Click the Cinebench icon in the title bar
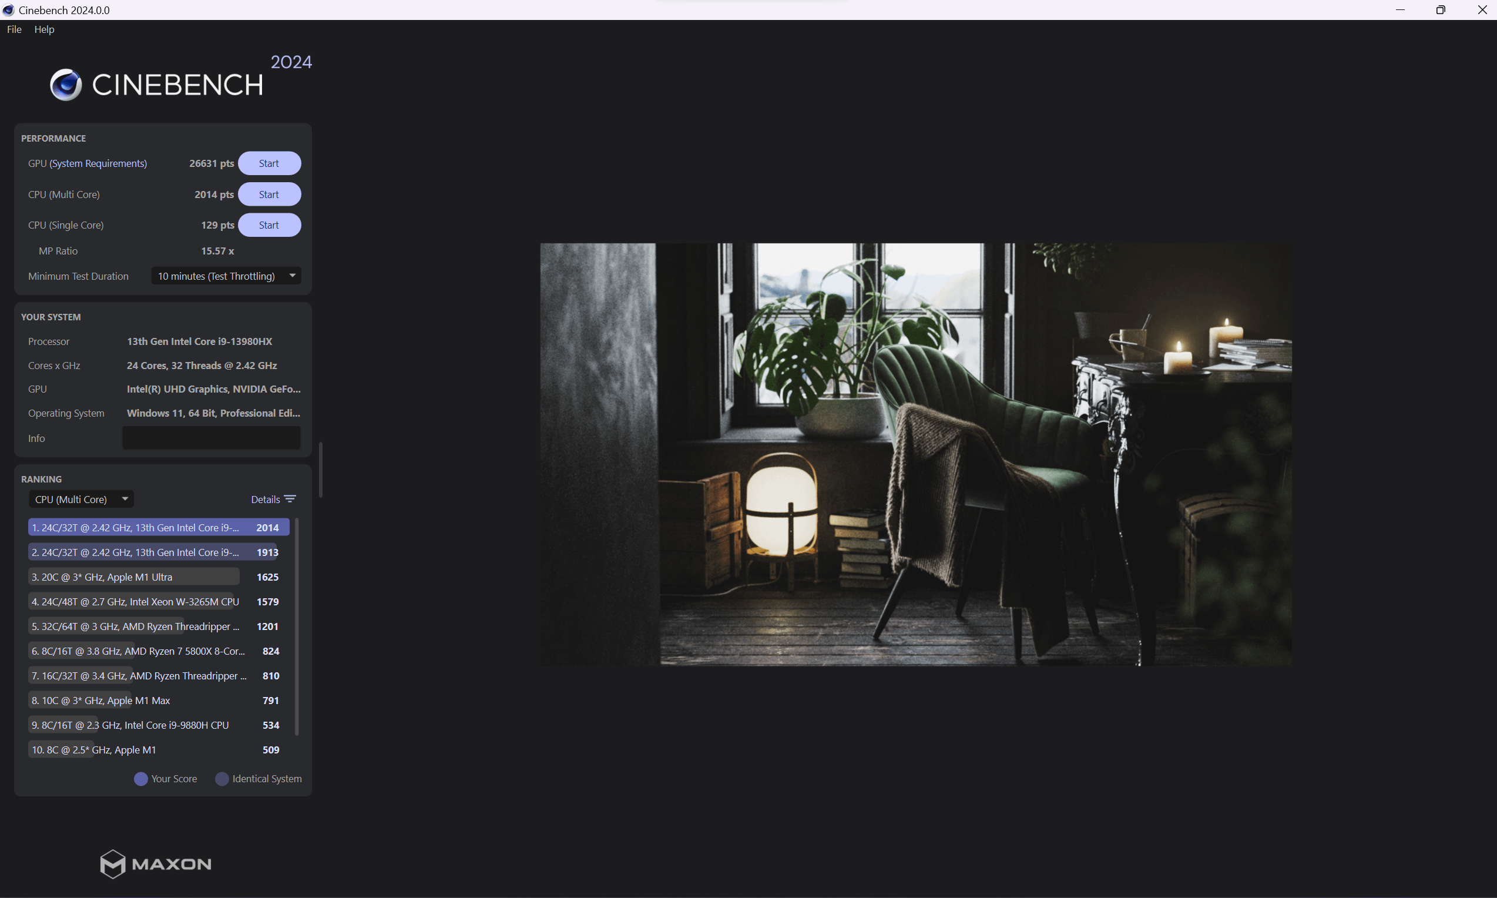 point(8,9)
